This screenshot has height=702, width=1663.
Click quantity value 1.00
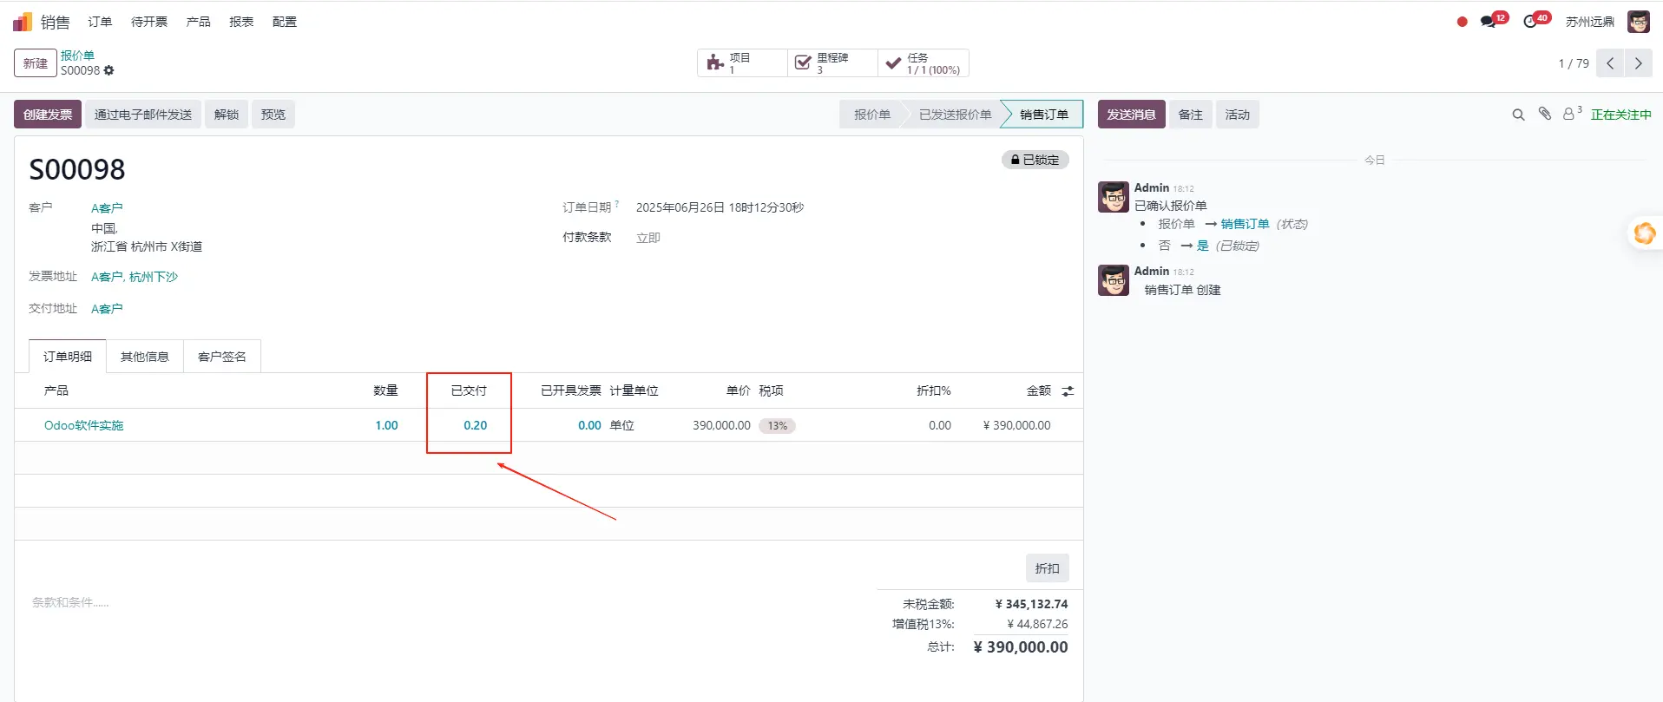[386, 425]
